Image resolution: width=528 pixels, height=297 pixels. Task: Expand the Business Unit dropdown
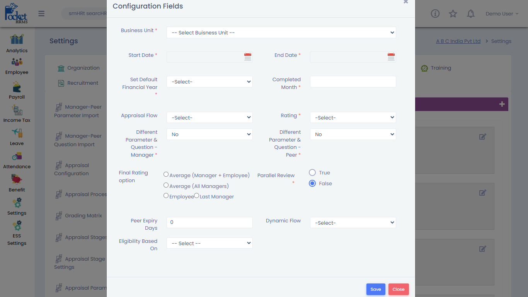coord(281,32)
